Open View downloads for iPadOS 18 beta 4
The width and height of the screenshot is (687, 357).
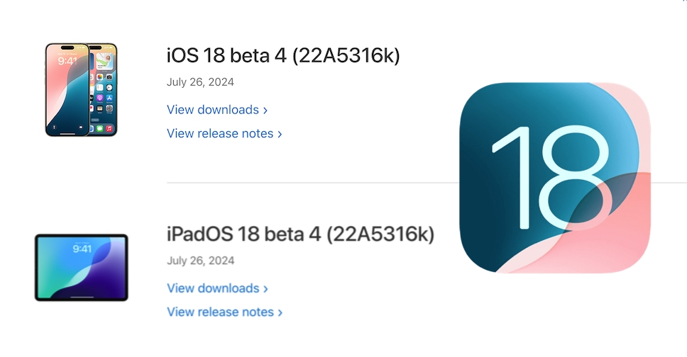coord(213,288)
